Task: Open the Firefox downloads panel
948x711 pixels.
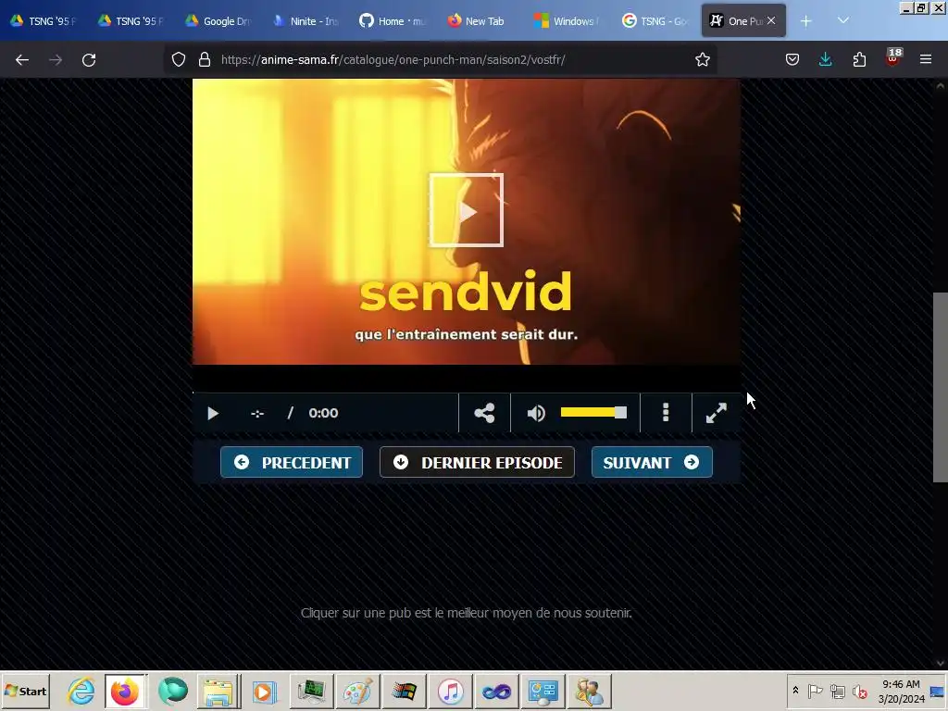Action: [825, 59]
